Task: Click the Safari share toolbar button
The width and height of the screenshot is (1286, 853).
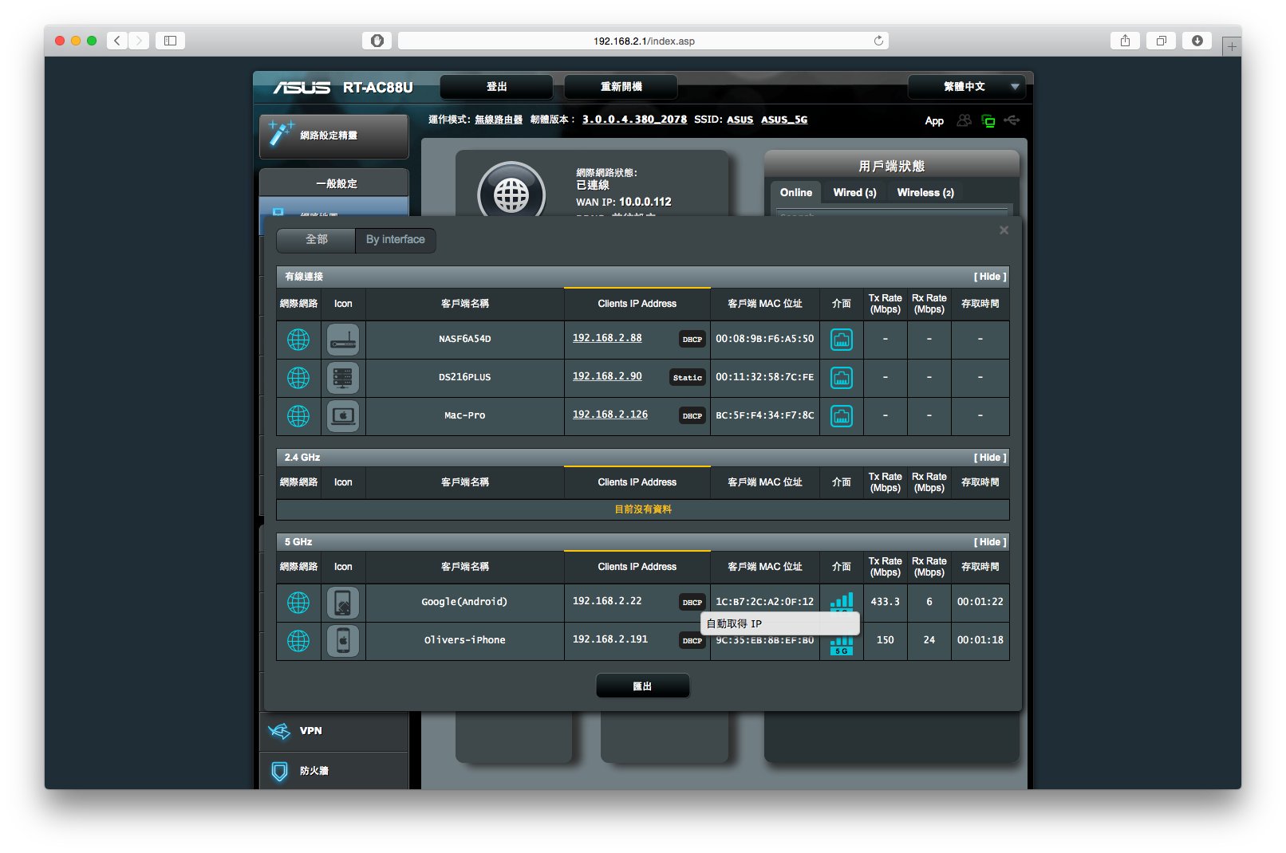Action: [x=1125, y=41]
